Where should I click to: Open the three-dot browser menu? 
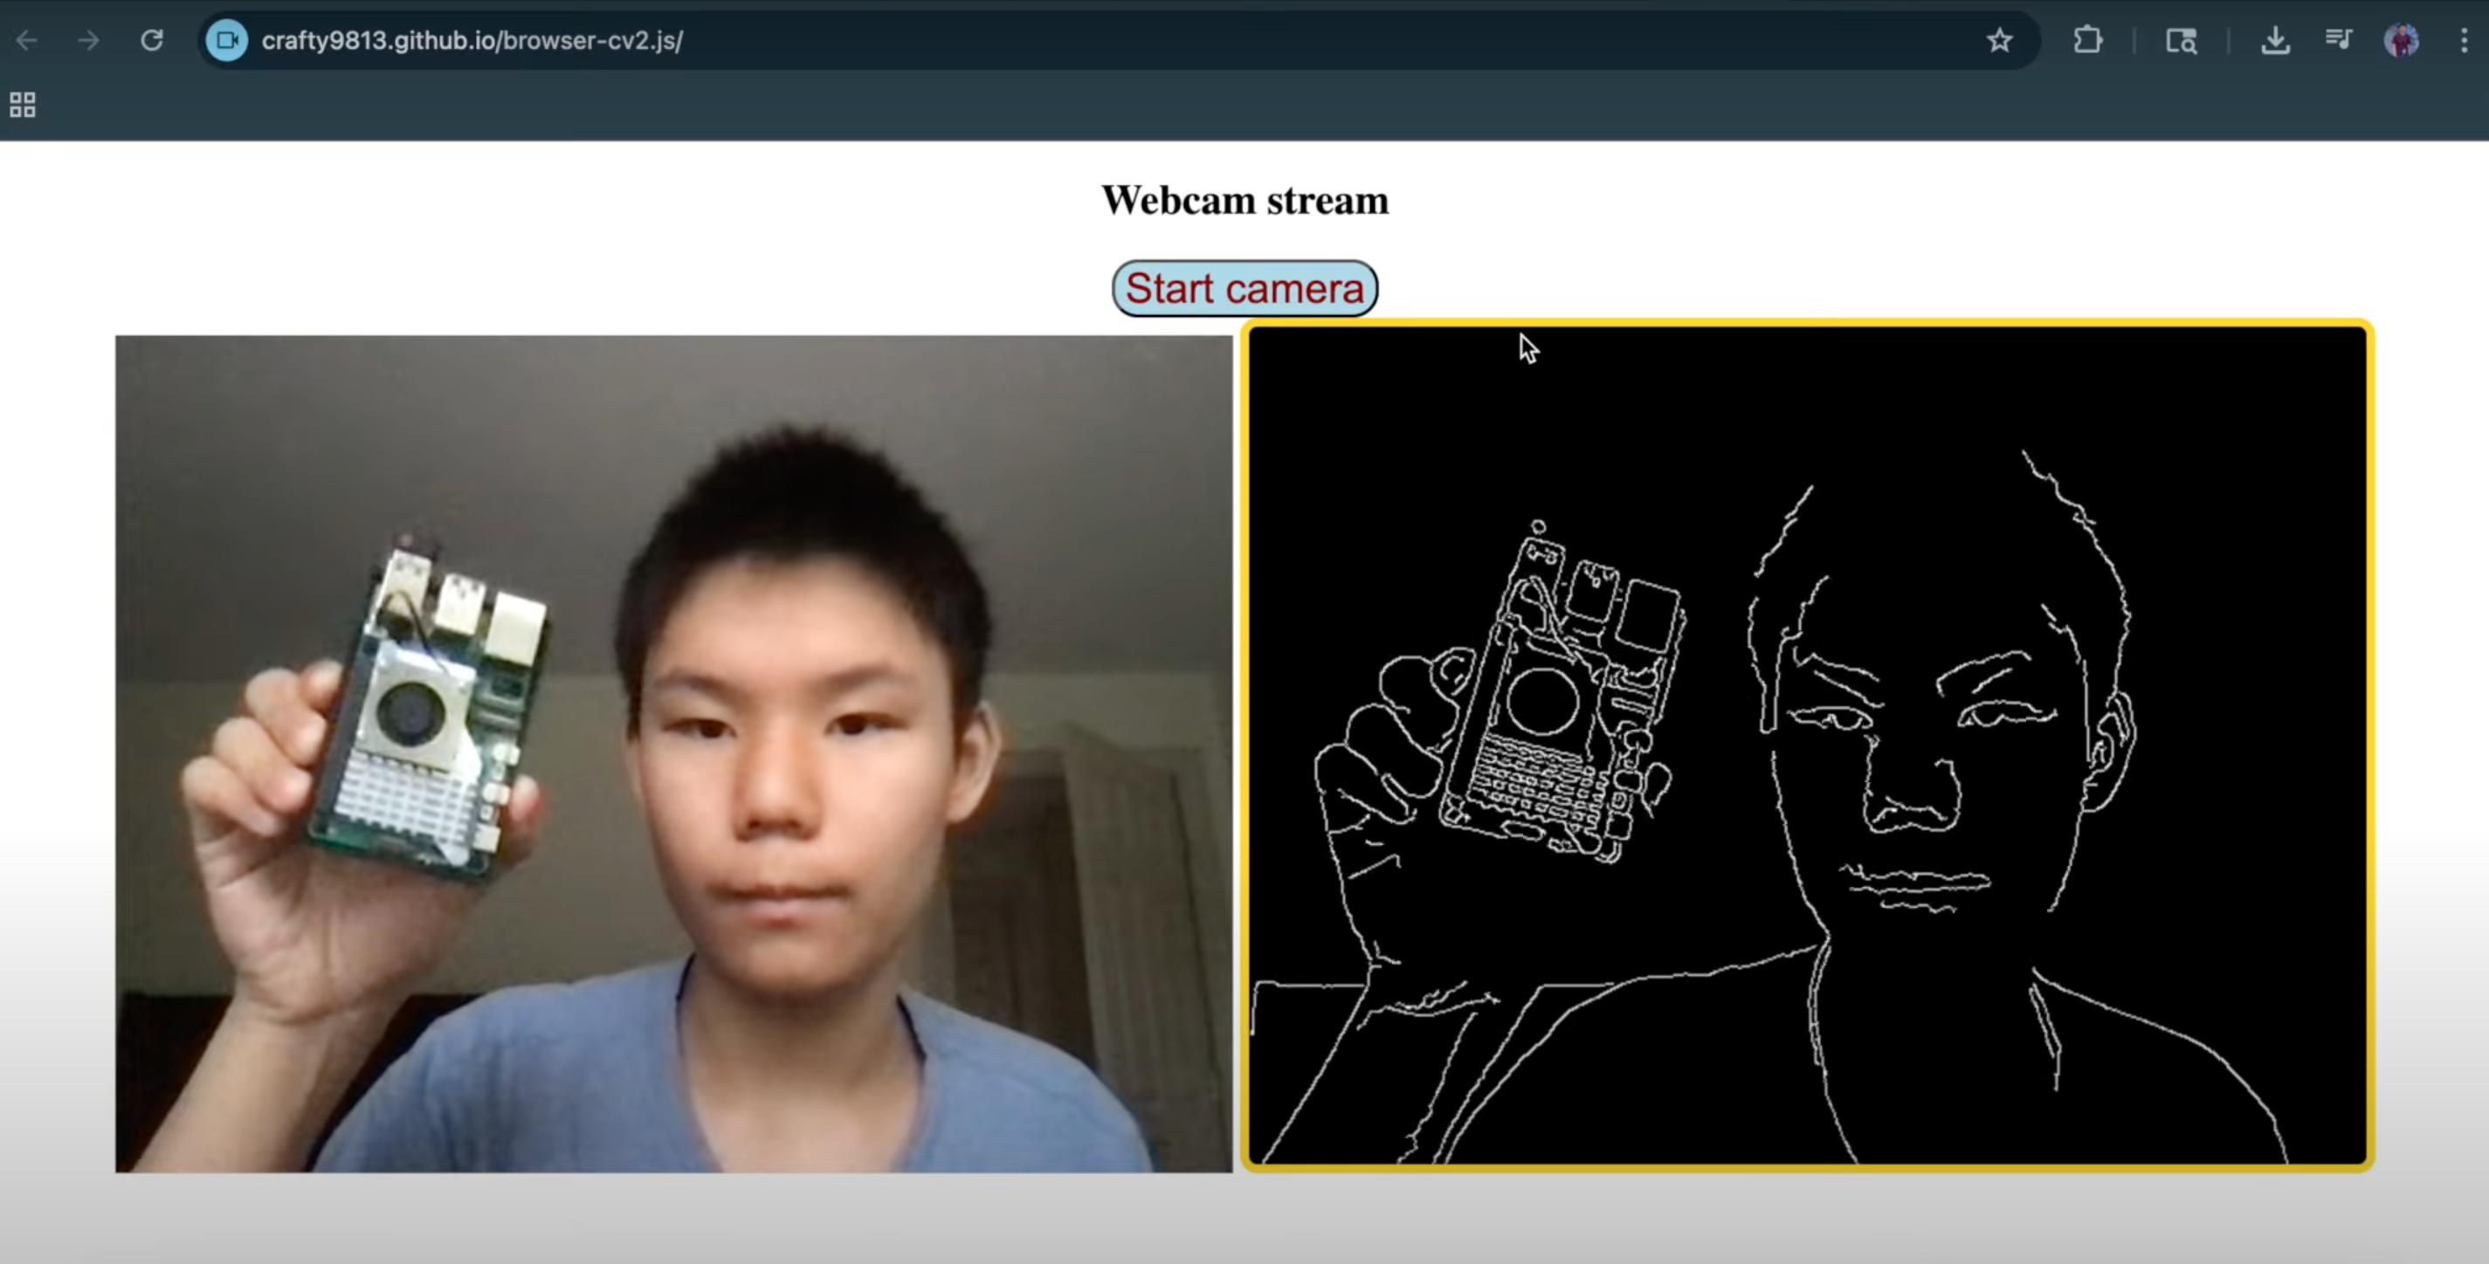pyautogui.click(x=2465, y=40)
